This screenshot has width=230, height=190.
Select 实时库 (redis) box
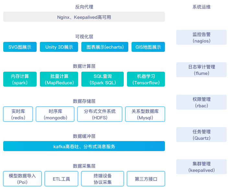(x=18, y=114)
